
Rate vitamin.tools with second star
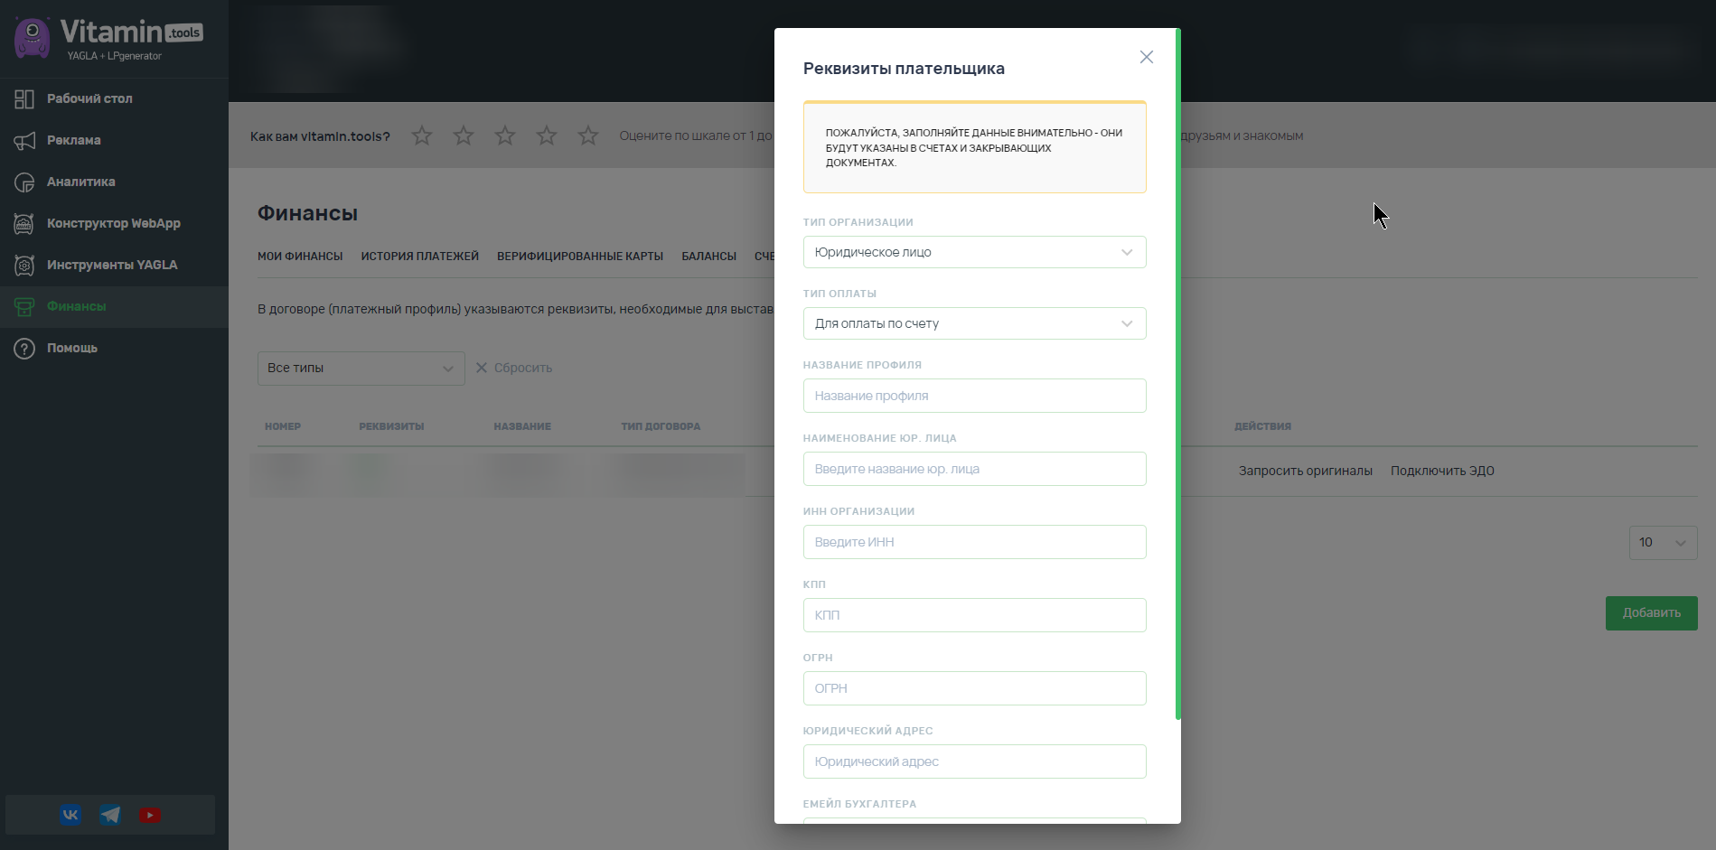tap(464, 135)
